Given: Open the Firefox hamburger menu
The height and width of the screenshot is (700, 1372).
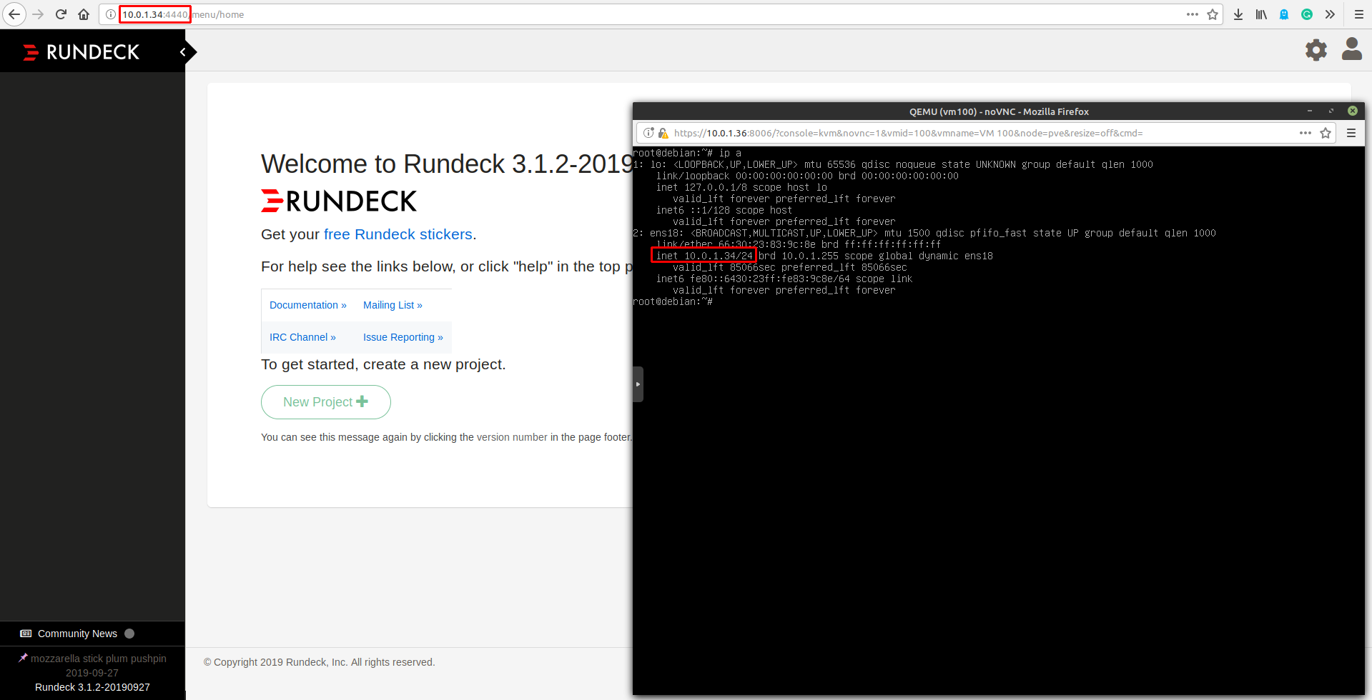Looking at the screenshot, I should pyautogui.click(x=1358, y=14).
